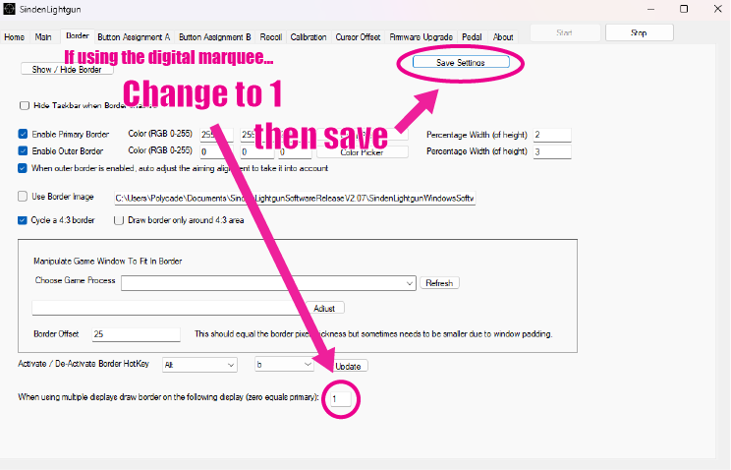Toggle Hide Taskbar when Border enabled checkbox

pyautogui.click(x=25, y=105)
